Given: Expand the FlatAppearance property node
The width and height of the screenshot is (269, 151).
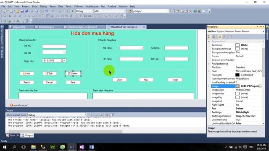Looking at the screenshot, I should pyautogui.click(x=209, y=64).
